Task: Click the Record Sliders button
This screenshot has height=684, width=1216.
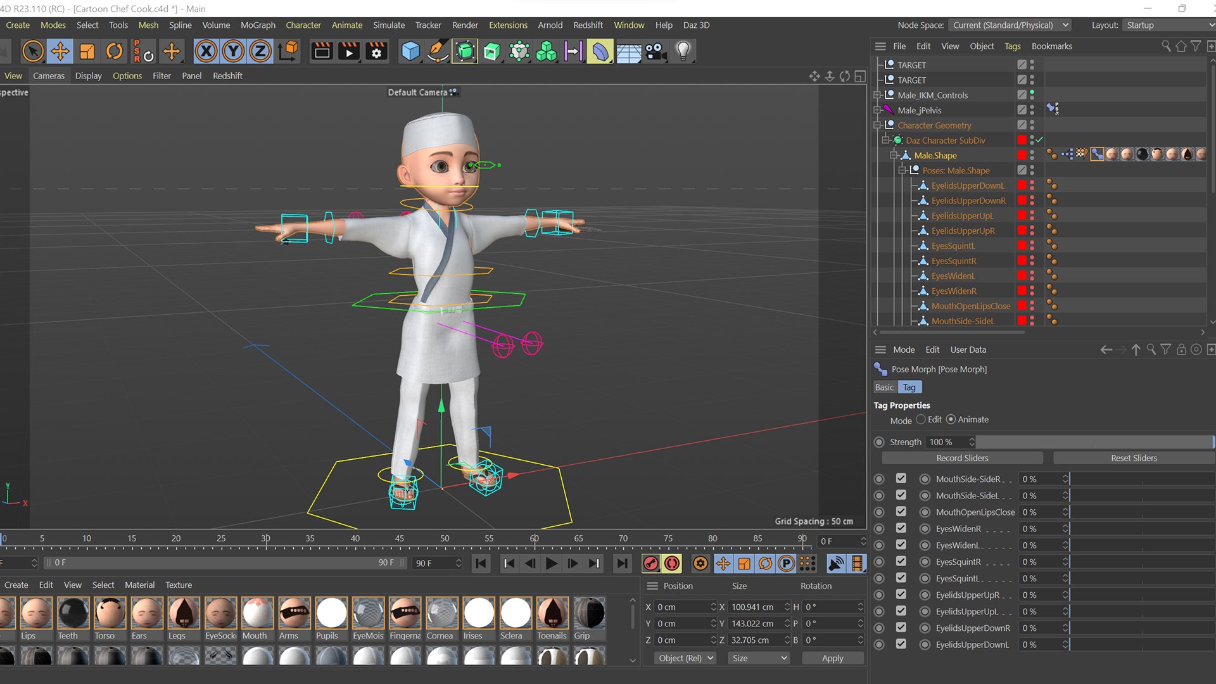Action: [962, 458]
